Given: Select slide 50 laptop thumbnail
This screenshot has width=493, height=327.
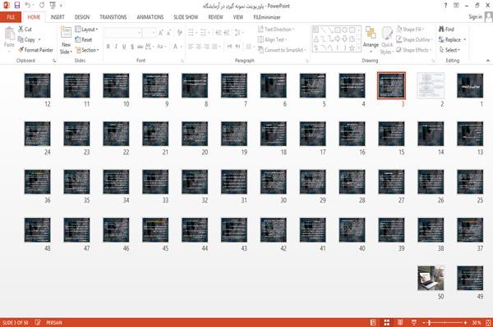Looking at the screenshot, I should [x=431, y=278].
